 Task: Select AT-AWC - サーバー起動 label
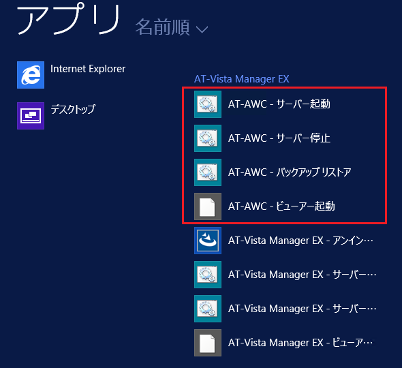279,104
